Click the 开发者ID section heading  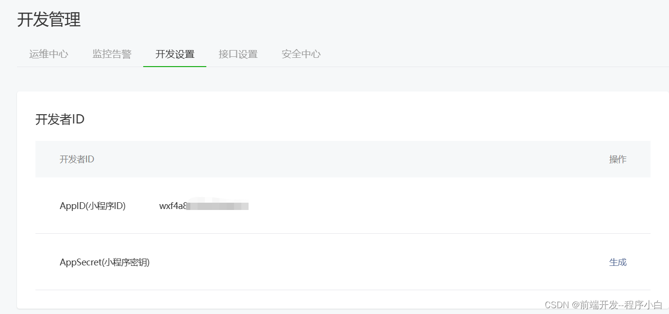[x=59, y=119]
